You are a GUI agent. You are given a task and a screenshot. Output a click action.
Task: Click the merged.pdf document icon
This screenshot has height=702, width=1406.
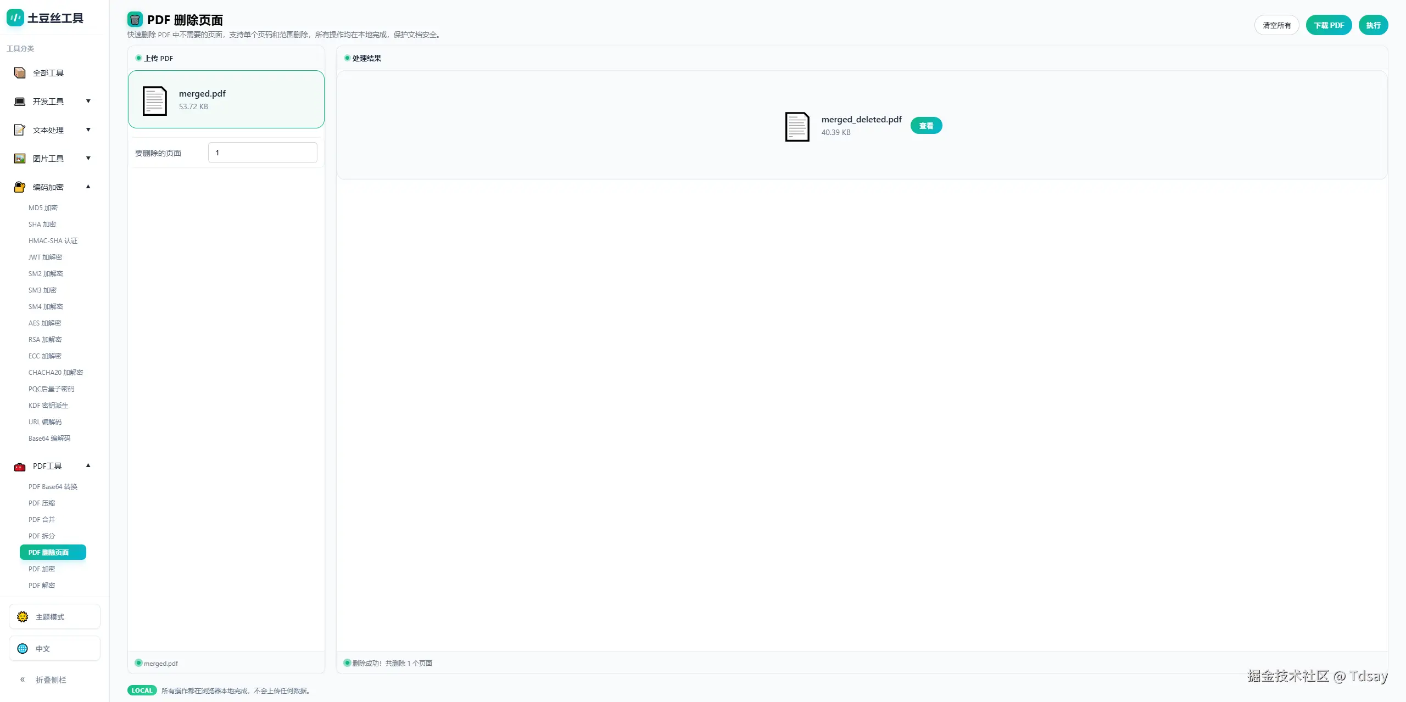154,100
